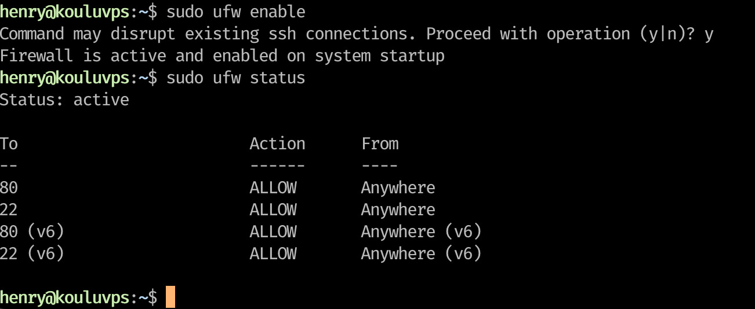
Task: Click the 'sudo ufw status' command text
Action: click(x=235, y=78)
